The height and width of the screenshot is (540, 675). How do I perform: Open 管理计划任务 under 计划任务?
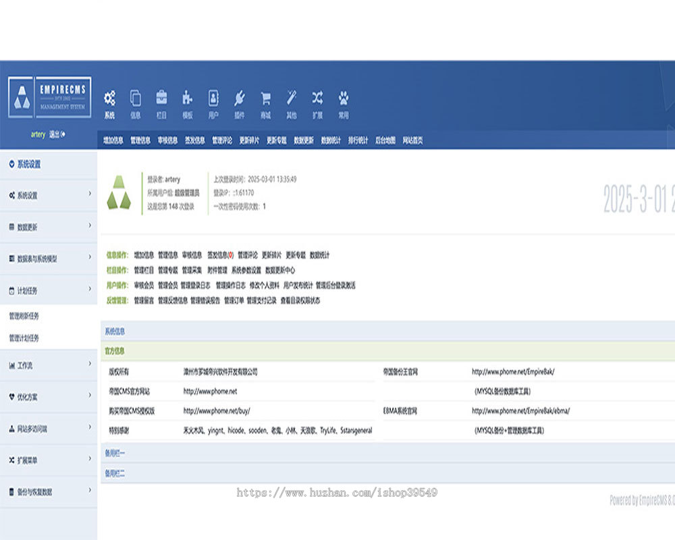click(x=24, y=338)
